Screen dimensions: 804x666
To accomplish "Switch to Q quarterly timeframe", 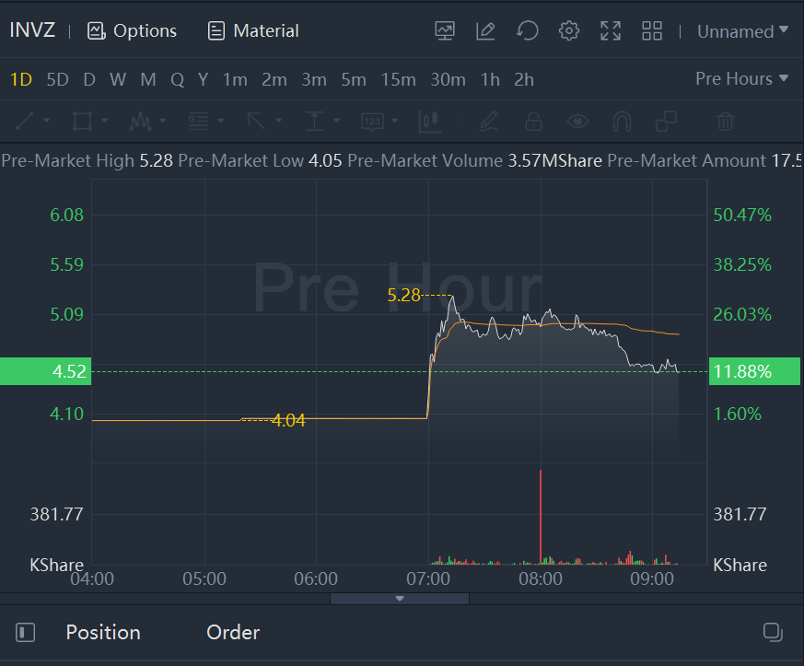I will pos(178,79).
